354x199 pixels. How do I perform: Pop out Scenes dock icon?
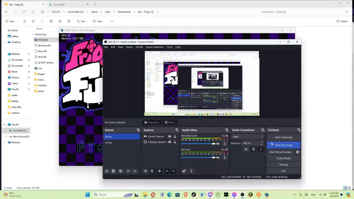(138, 130)
